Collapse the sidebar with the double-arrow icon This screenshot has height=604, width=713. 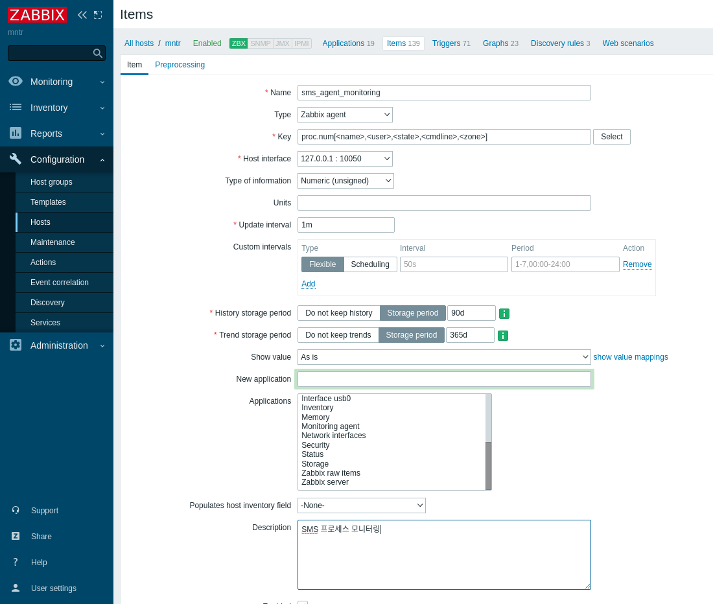(x=82, y=14)
